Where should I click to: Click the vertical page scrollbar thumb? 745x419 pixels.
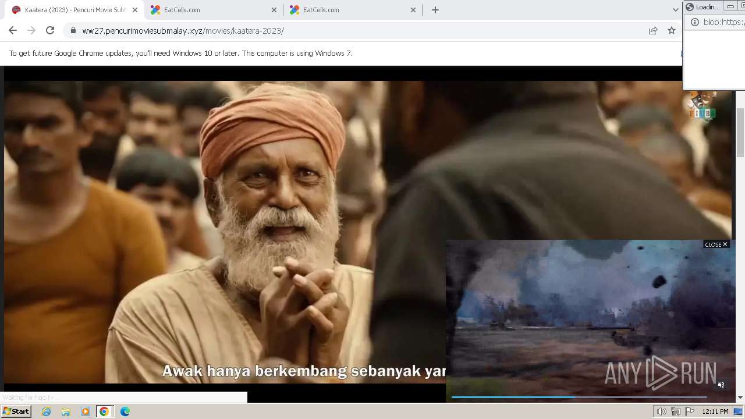point(740,133)
